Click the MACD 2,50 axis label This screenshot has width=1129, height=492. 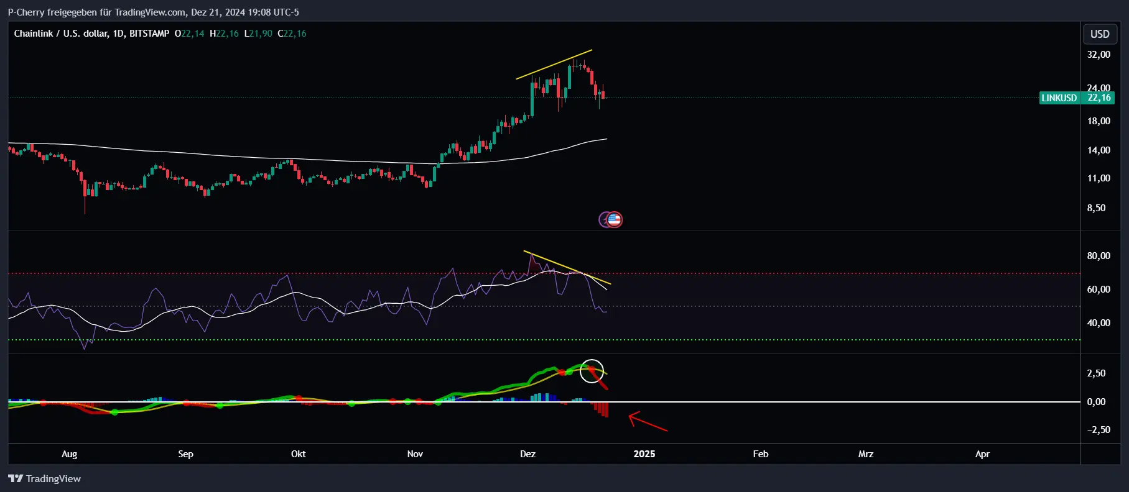click(1096, 373)
